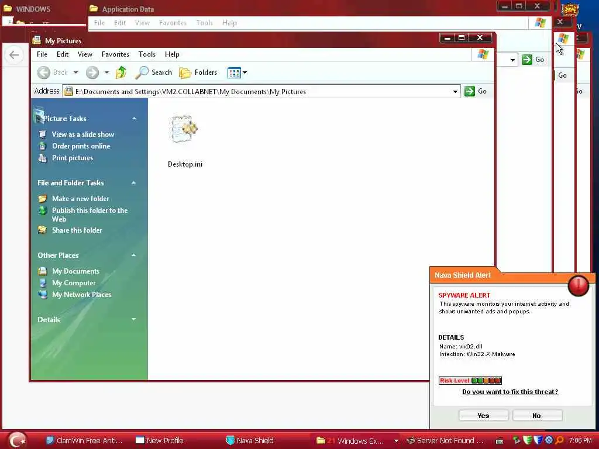Click Order prints online
This screenshot has height=449, width=599.
pyautogui.click(x=81, y=146)
